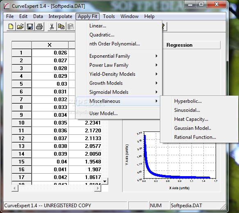Expand Exponential Family submenu

click(118, 56)
